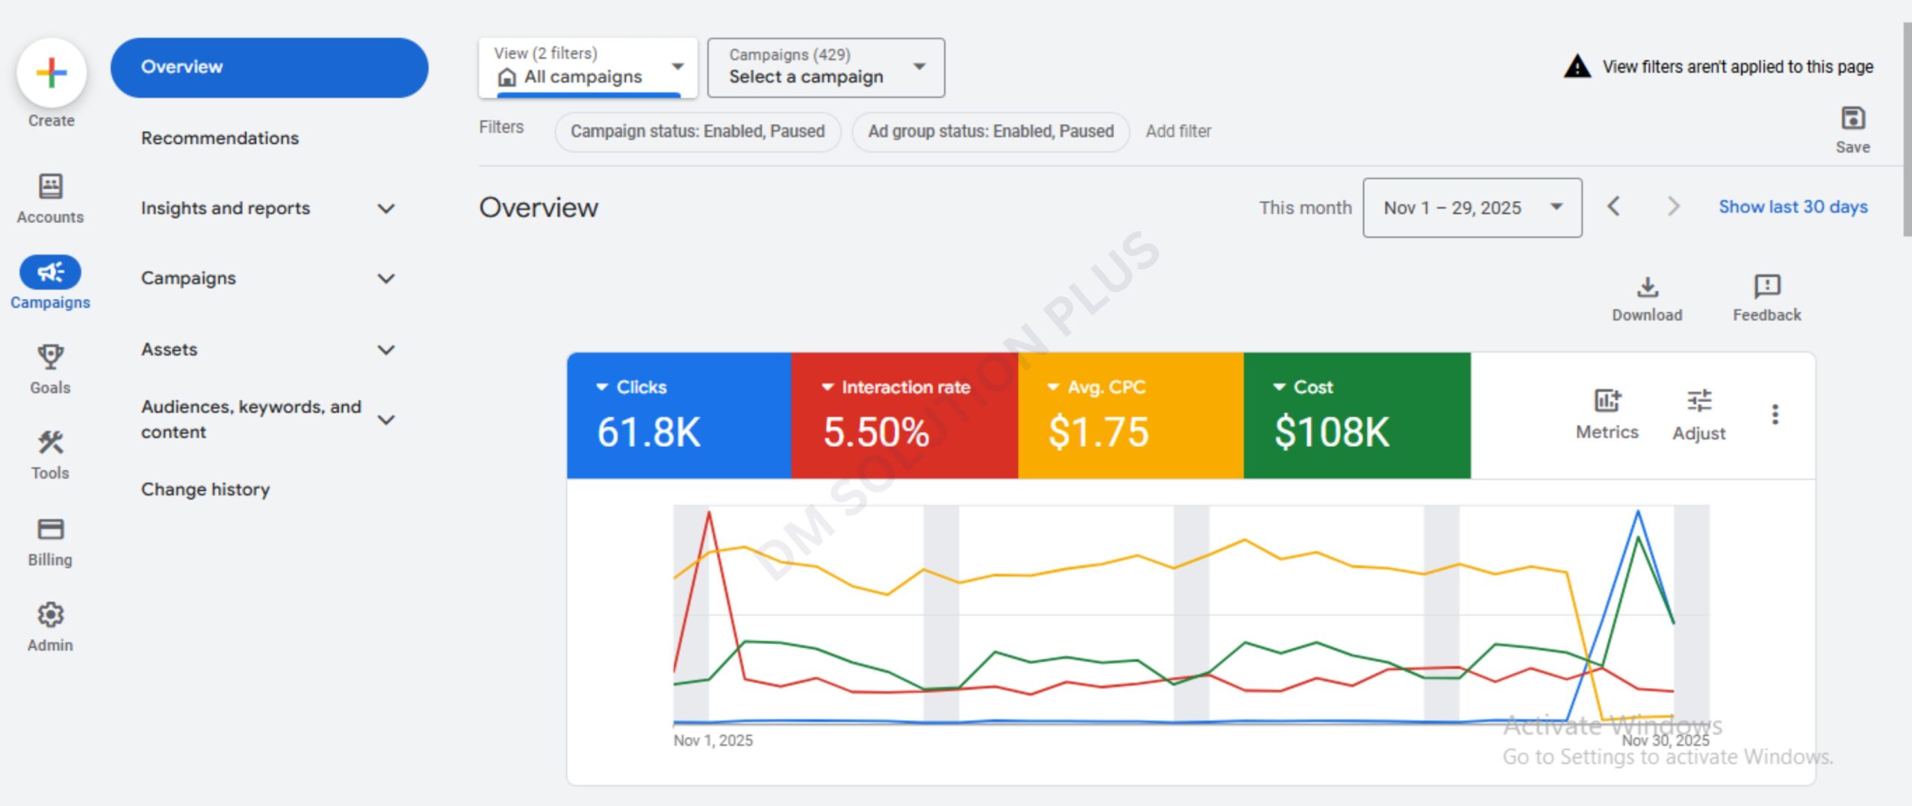Screen dimensions: 1912x806
Task: Click Show last 30 days link
Action: coord(1792,207)
